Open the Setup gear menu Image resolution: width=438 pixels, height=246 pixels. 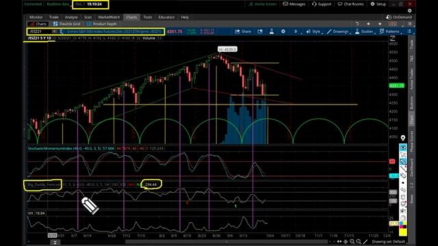[x=378, y=4]
